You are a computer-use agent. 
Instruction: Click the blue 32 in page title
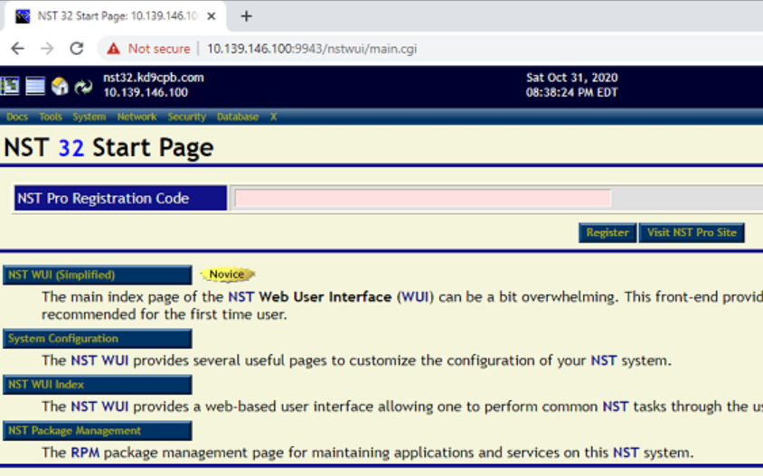[x=71, y=148]
